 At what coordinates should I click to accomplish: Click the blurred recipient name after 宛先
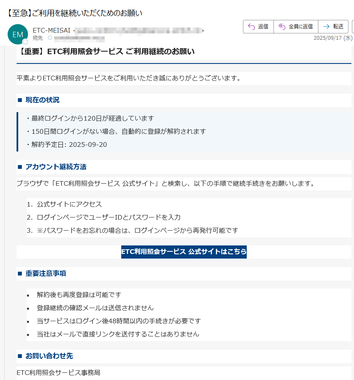pos(79,38)
